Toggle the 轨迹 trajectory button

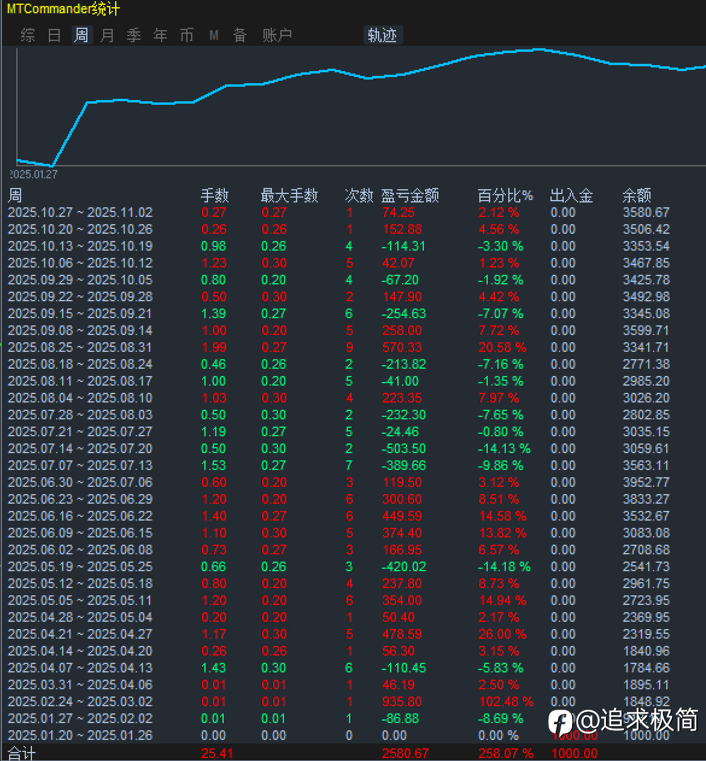[382, 36]
